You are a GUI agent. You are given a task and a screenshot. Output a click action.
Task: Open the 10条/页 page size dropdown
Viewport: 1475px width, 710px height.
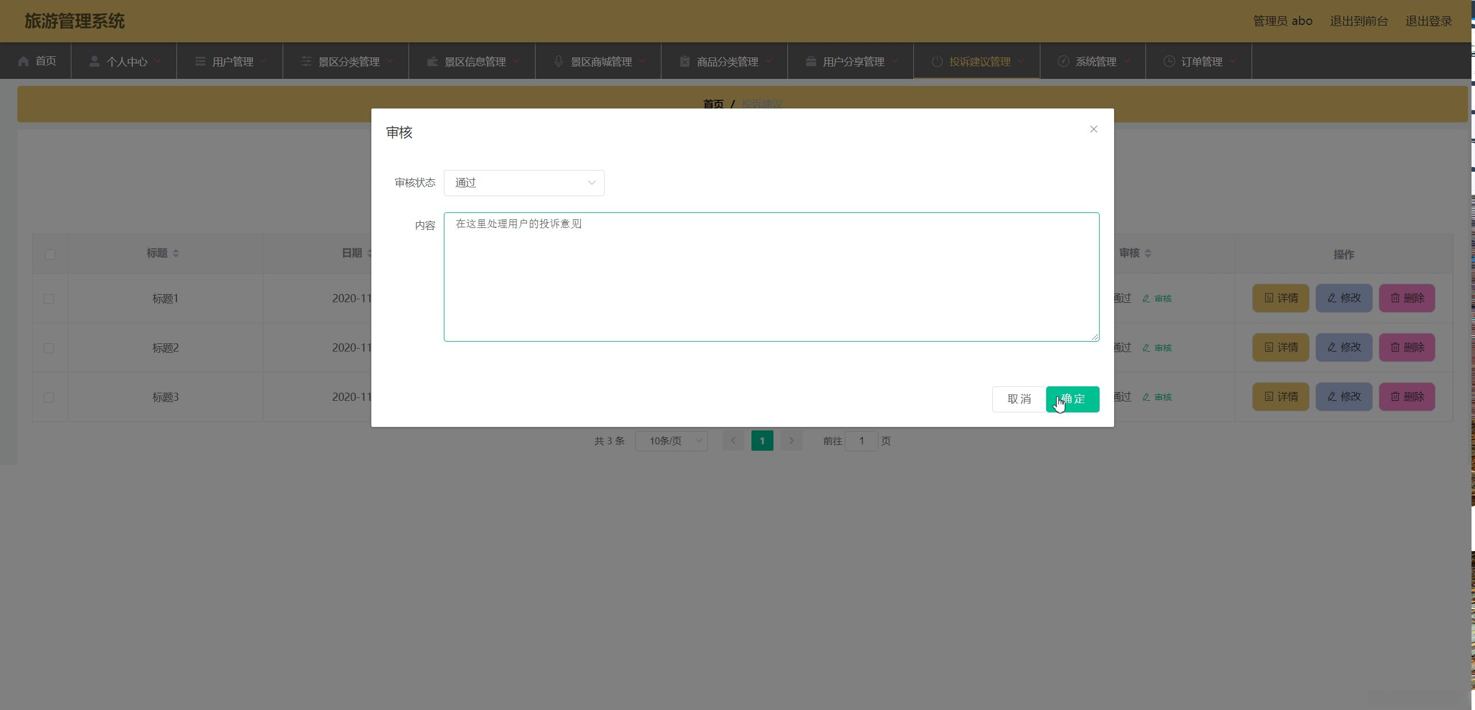[x=671, y=441]
